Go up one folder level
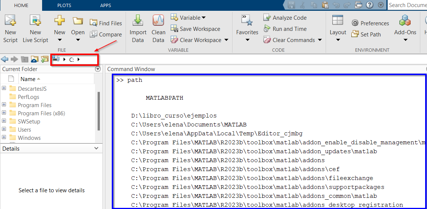This screenshot has width=427, height=209. (25, 59)
